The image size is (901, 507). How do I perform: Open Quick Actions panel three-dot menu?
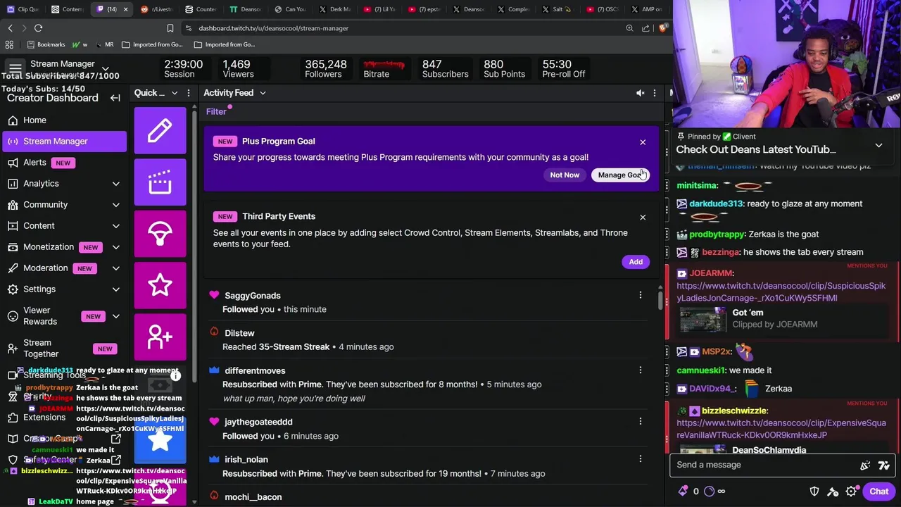pyautogui.click(x=188, y=93)
